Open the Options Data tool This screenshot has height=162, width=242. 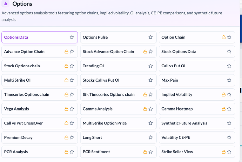coord(16,37)
